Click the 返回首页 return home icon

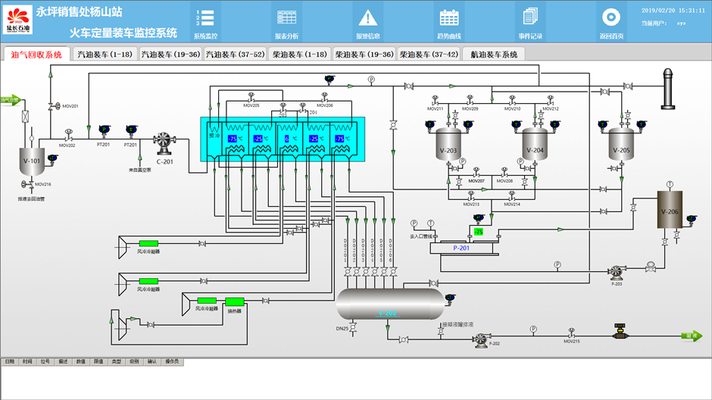(x=611, y=18)
